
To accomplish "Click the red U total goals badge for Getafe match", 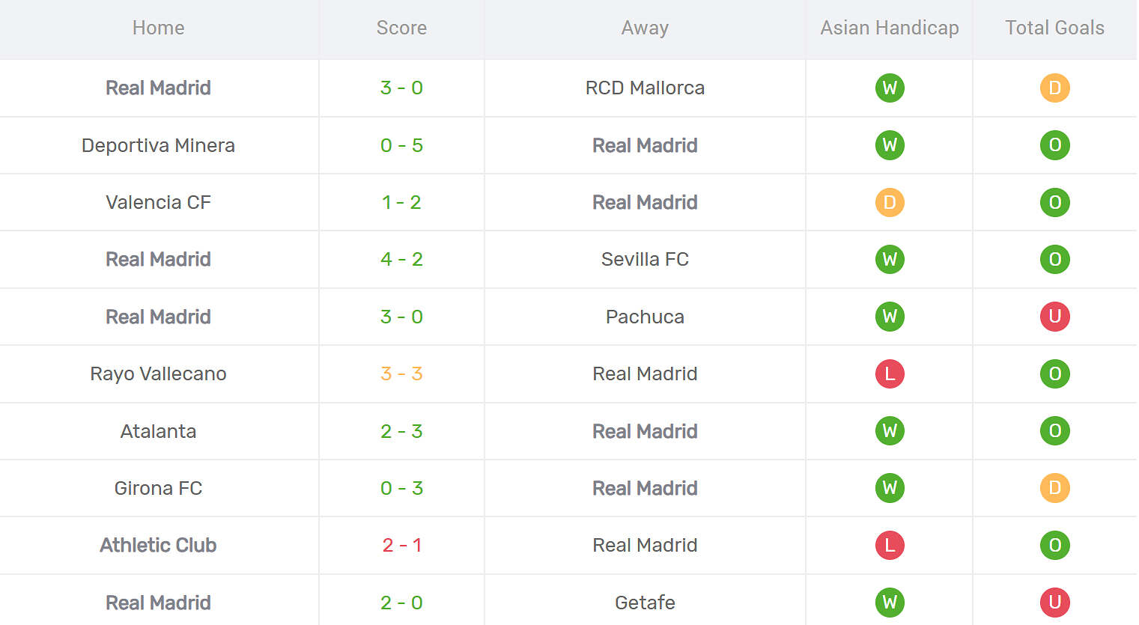I will (1054, 603).
